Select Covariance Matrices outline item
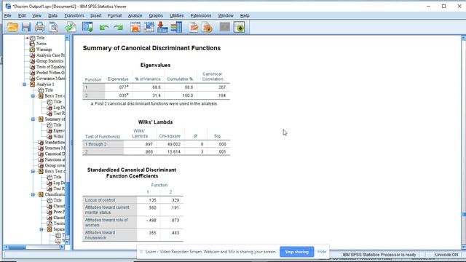Viewport: 466px width, 262px height. click(x=50, y=79)
